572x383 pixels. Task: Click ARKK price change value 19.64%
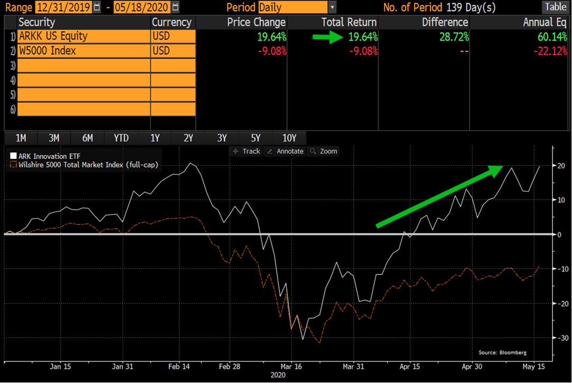[271, 37]
